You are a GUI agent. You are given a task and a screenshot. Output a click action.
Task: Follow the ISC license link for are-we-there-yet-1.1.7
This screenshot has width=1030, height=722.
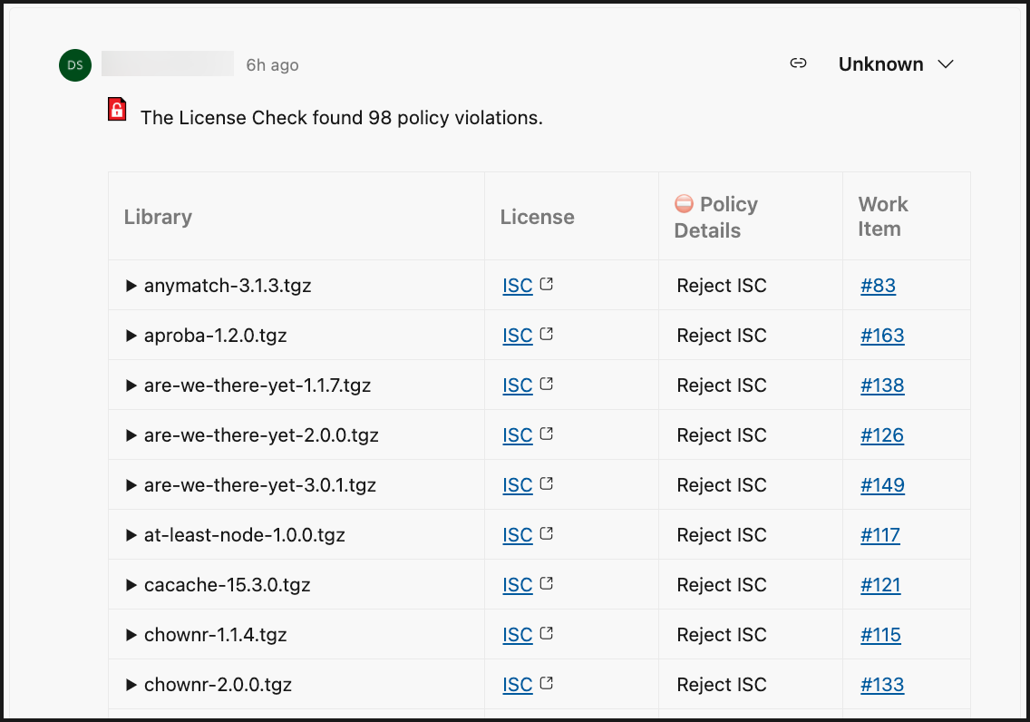point(518,385)
